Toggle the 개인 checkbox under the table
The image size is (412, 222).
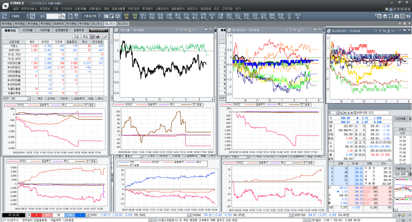tap(36, 99)
